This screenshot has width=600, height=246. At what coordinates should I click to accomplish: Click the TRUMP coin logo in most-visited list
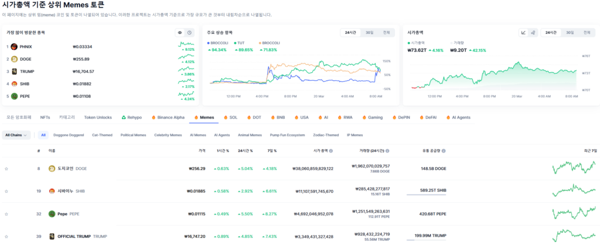point(14,71)
